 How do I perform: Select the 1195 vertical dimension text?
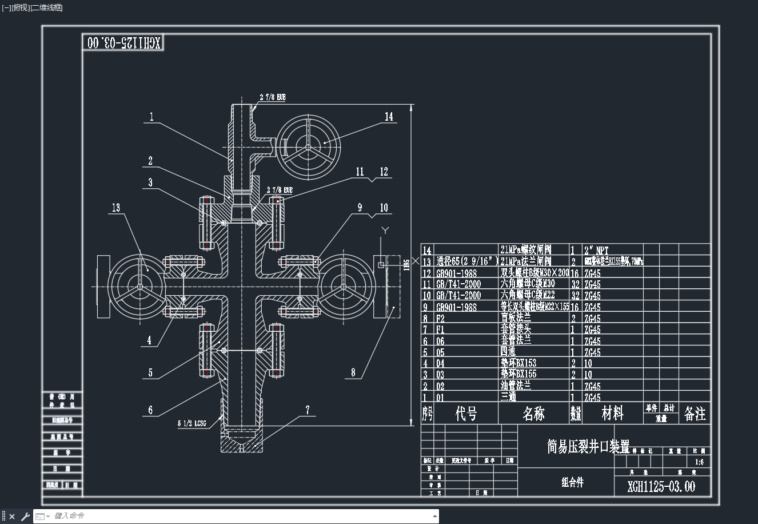(406, 264)
